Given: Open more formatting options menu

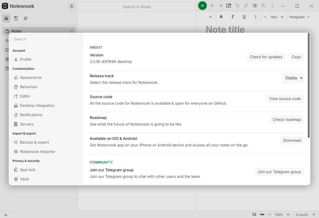Looking at the screenshot, I should click(256, 17).
